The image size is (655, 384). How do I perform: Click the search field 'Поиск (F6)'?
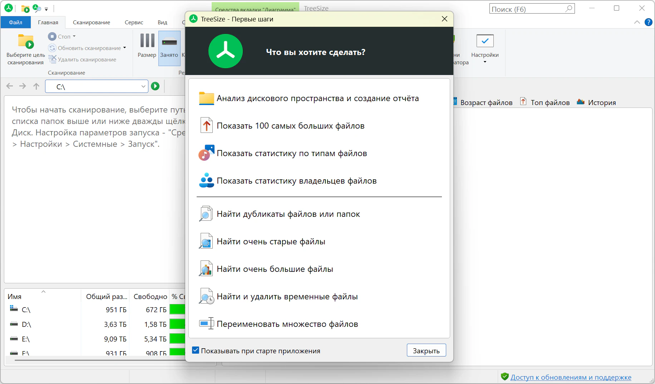coord(527,9)
